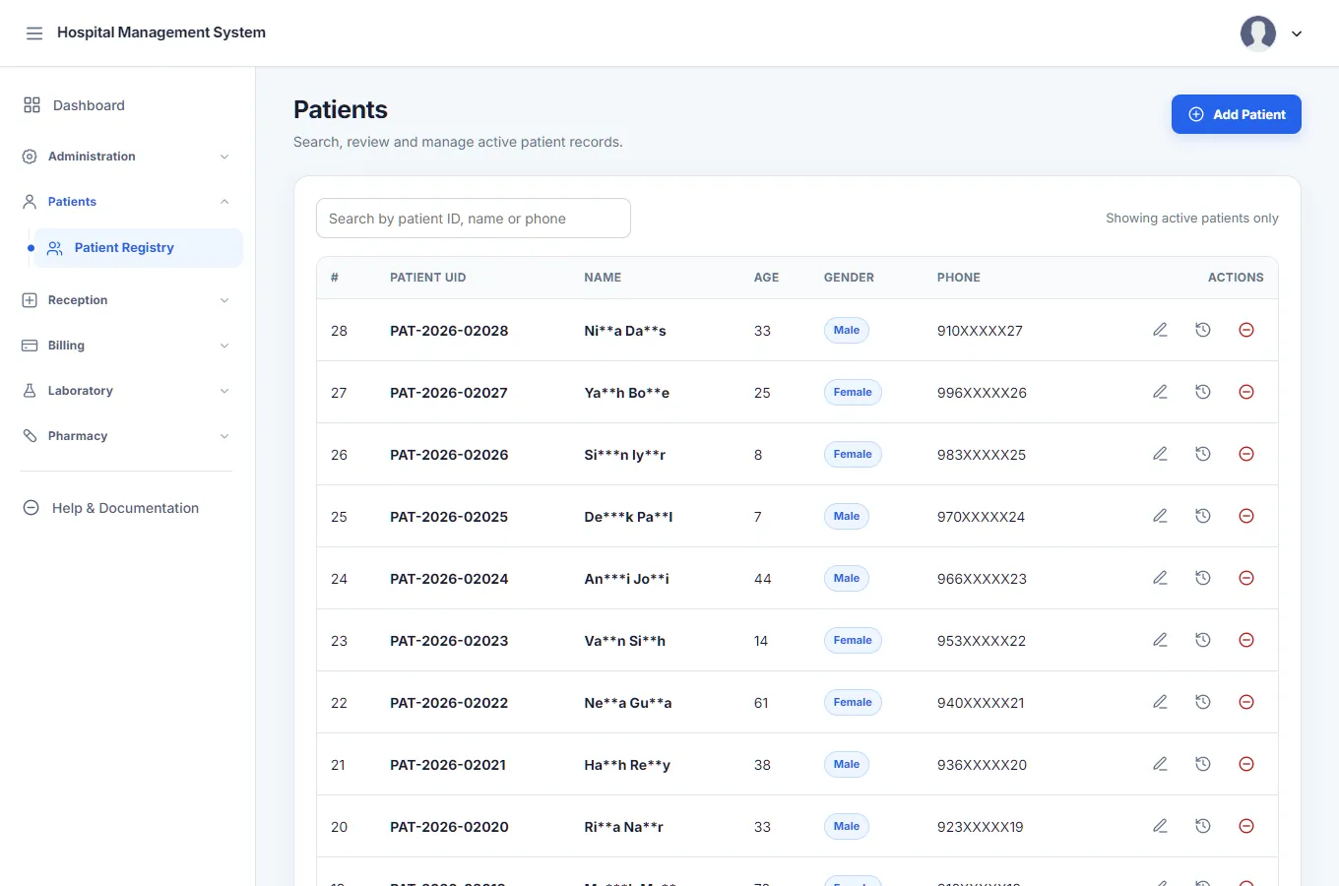Click age 38 for Ha**h Re**y

tap(762, 765)
